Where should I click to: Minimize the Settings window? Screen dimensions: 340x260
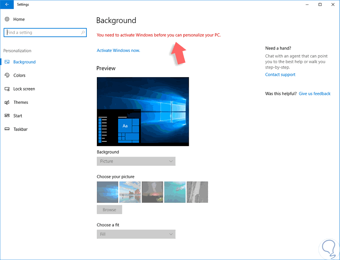point(307,4)
